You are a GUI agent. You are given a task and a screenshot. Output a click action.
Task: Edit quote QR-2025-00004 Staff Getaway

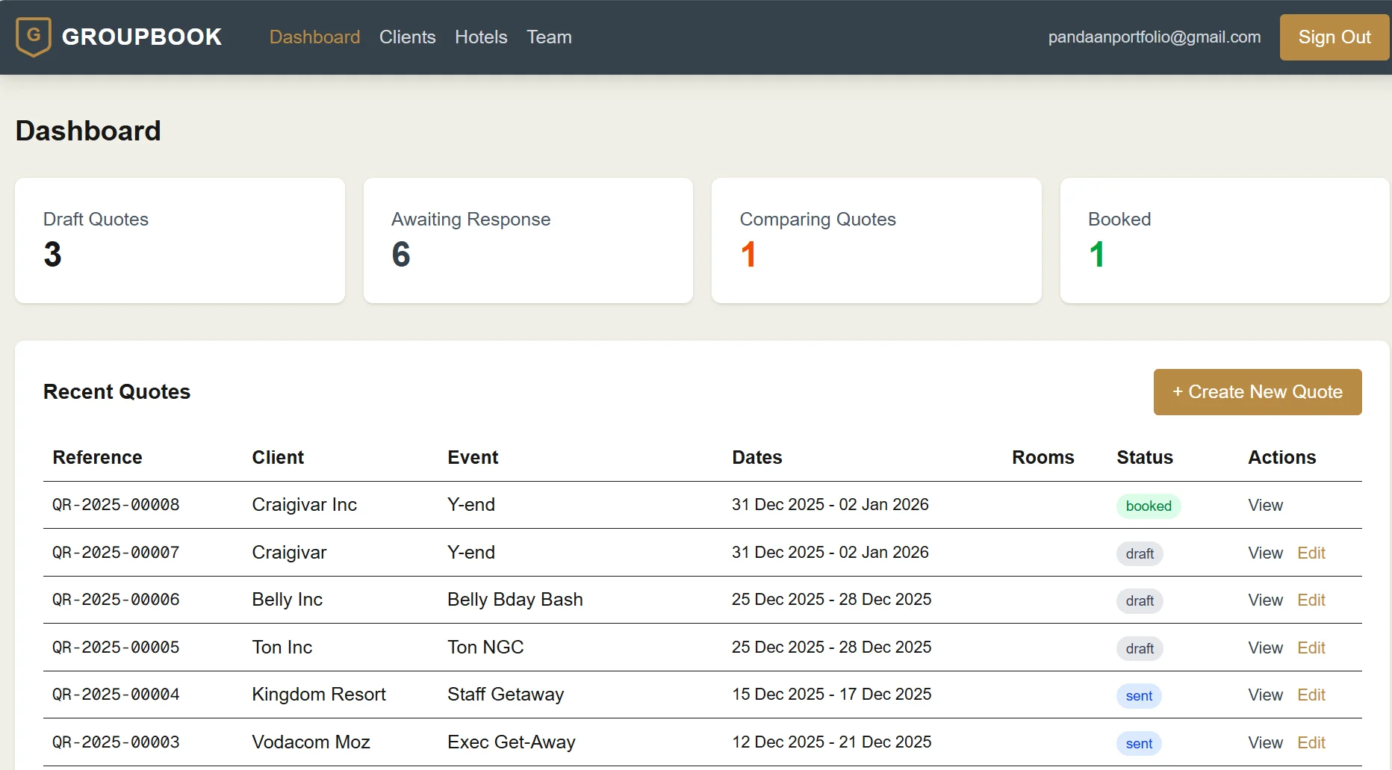[1311, 695]
